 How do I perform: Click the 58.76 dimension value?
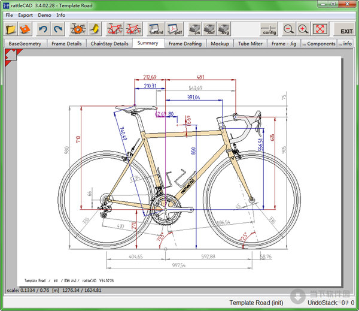click(x=266, y=256)
